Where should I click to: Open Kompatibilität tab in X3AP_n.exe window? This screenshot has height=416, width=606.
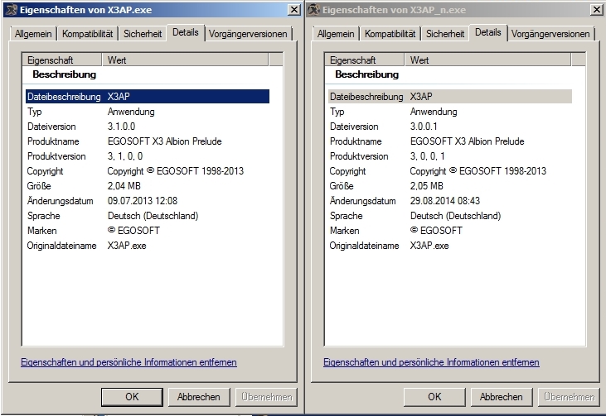[390, 34]
